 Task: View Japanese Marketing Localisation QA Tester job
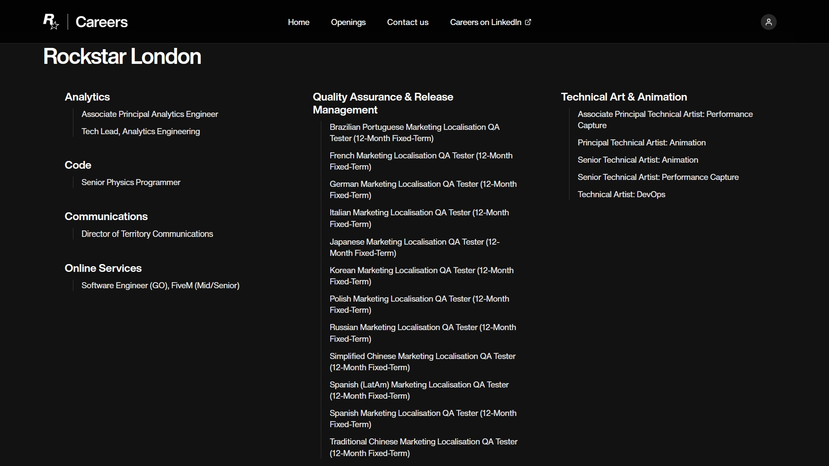(x=414, y=247)
